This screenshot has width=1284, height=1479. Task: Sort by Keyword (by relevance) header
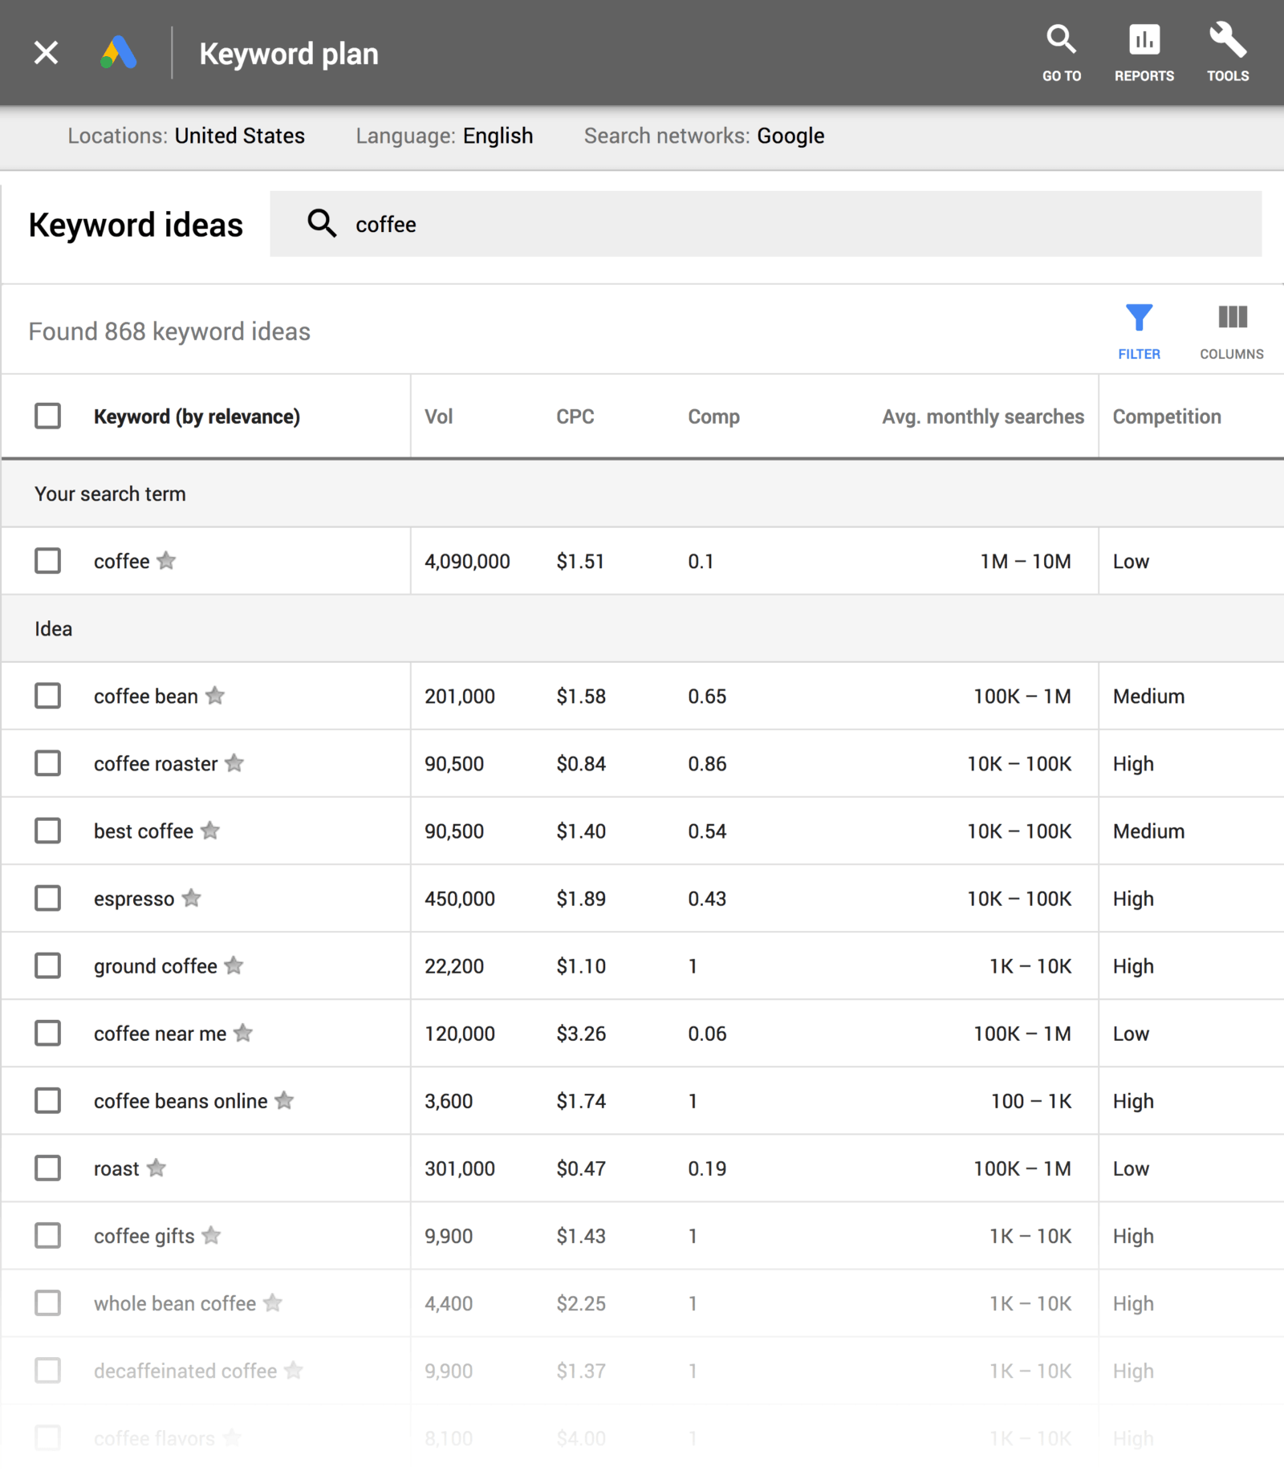[x=197, y=416]
